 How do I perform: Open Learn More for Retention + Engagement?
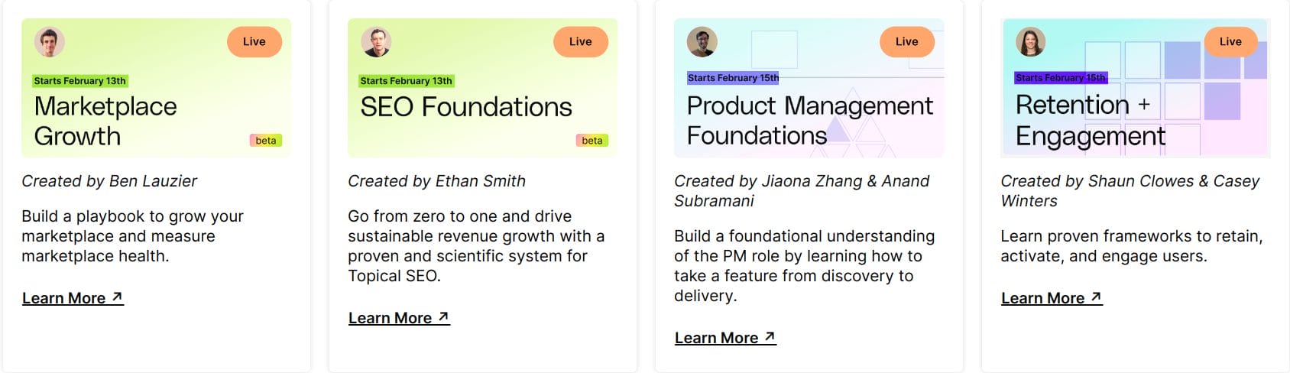(x=1052, y=298)
